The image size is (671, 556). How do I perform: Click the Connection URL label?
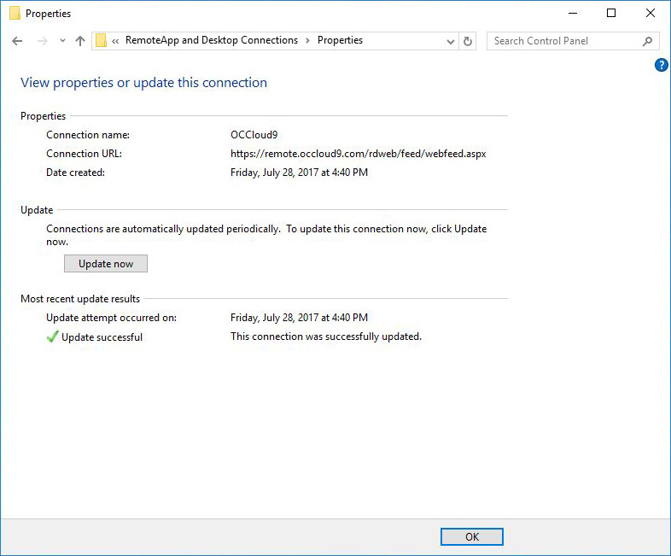(x=84, y=154)
